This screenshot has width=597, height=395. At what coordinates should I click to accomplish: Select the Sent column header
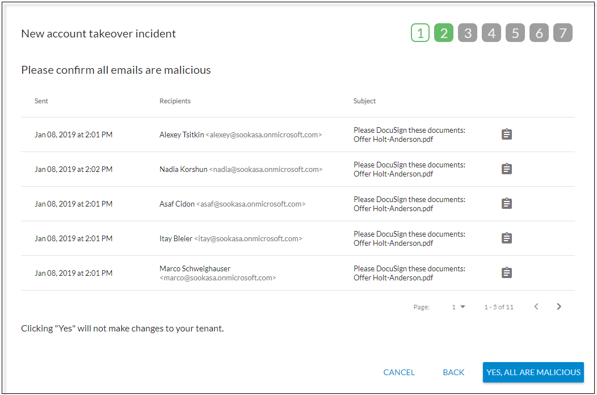(41, 100)
